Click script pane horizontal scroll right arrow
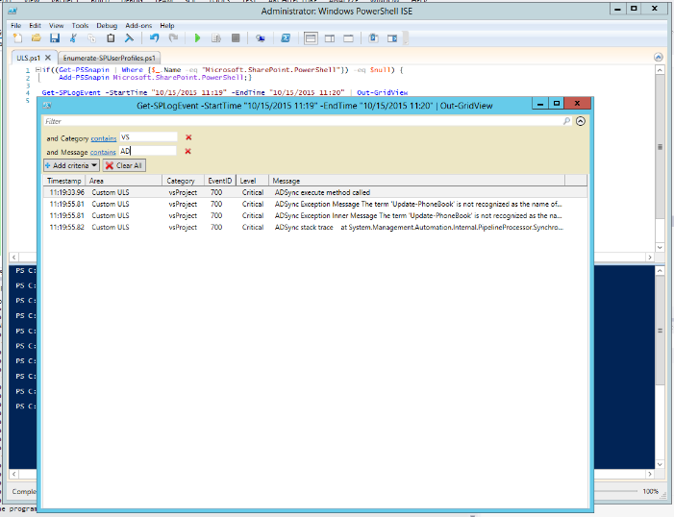The height and width of the screenshot is (517, 674). tap(650, 257)
